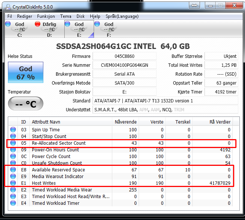Click the Kjørte Timer 4192 timer field
Screen dimensions: 245x220
click(x=222, y=92)
